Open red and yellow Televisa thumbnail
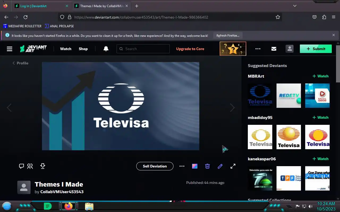 coord(317,137)
